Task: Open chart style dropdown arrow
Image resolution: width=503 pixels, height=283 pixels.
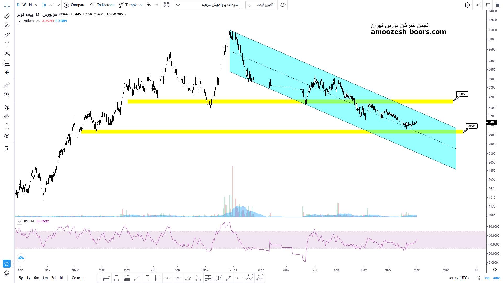Action: (58, 5)
